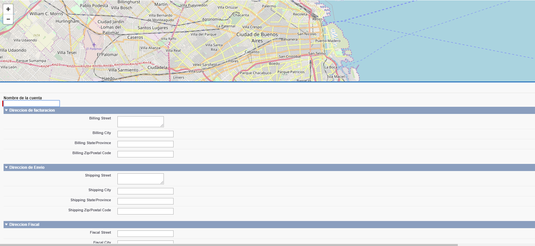
Task: Click the Caseros label on map
Action: [x=135, y=38]
